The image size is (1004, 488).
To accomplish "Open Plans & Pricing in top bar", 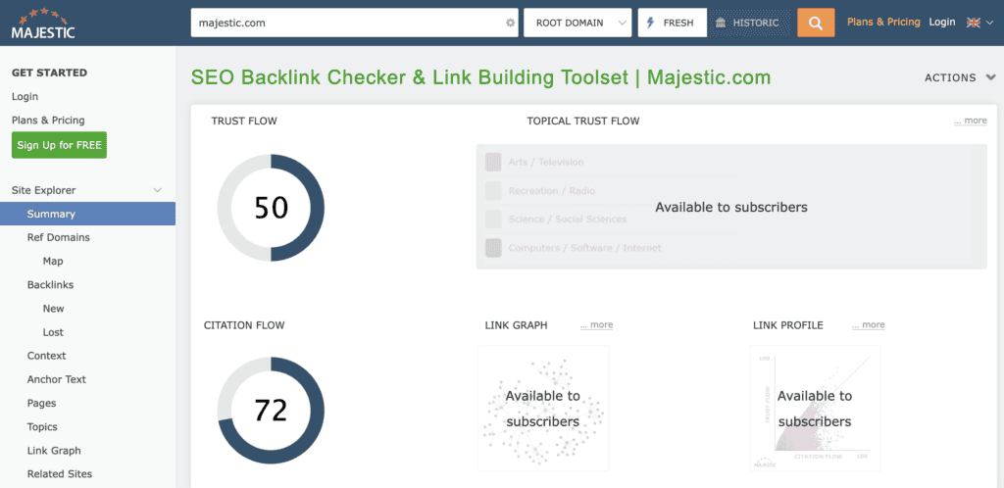I will (883, 22).
